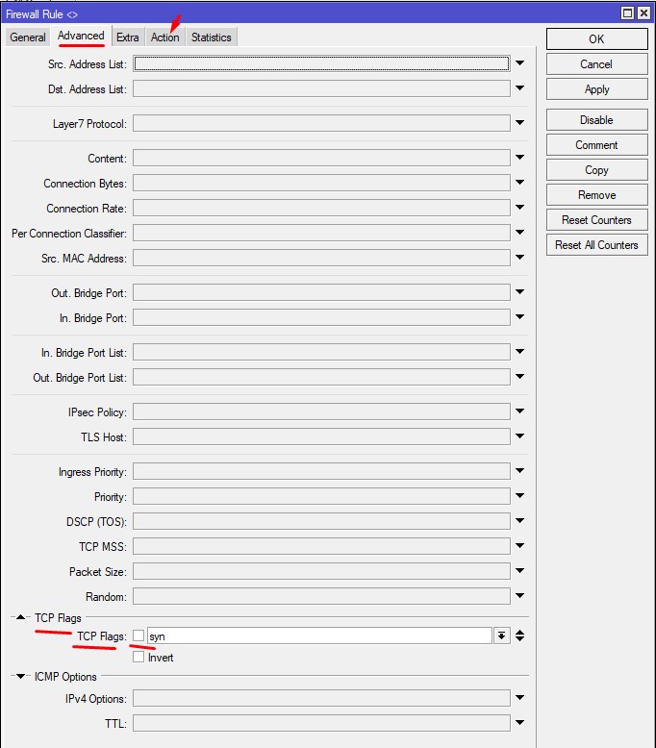The height and width of the screenshot is (748, 656).
Task: Switch to the Action tab
Action: 164,37
